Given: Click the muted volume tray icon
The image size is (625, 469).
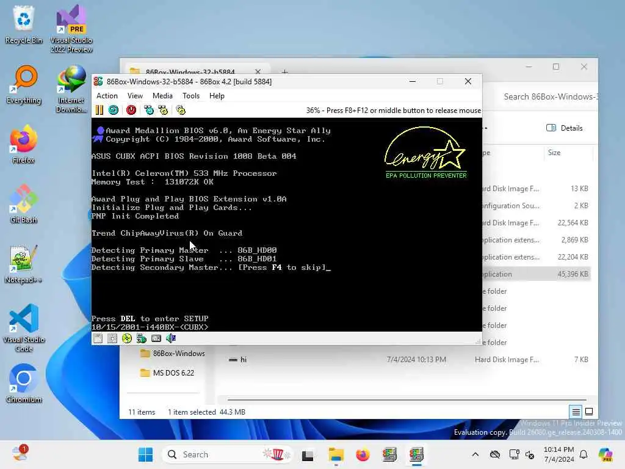Looking at the screenshot, I should pos(530,454).
